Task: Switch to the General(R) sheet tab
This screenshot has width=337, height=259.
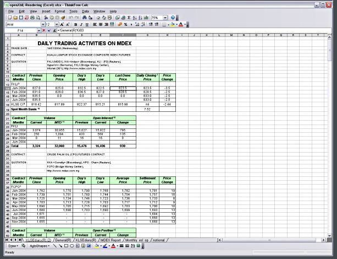Action: click(63, 240)
